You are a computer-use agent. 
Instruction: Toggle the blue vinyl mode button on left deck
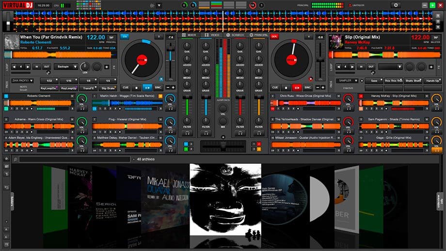[x=124, y=37]
